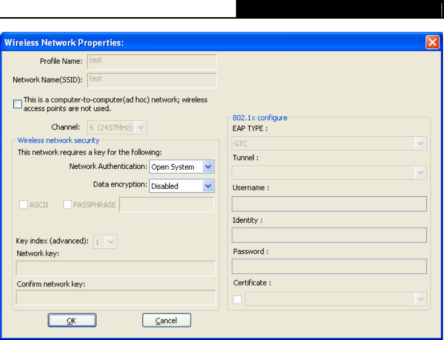
Task: Click the Network key input field
Action: (115, 268)
